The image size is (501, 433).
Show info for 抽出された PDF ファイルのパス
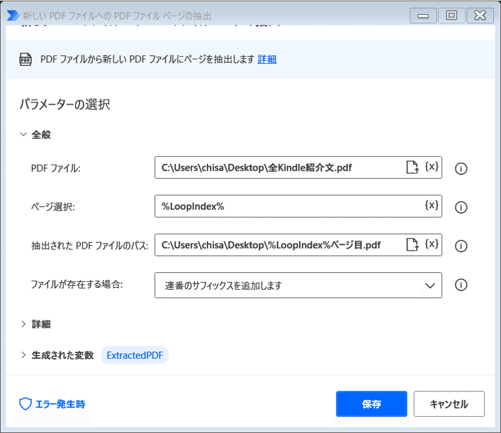tap(461, 246)
